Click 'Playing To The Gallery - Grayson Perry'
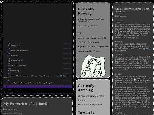Screen dimensions: 154x115 [93, 47]
